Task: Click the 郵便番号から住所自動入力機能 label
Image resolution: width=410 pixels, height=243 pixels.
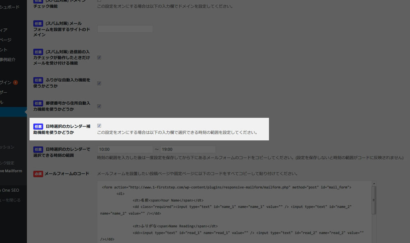Action: [x=62, y=106]
